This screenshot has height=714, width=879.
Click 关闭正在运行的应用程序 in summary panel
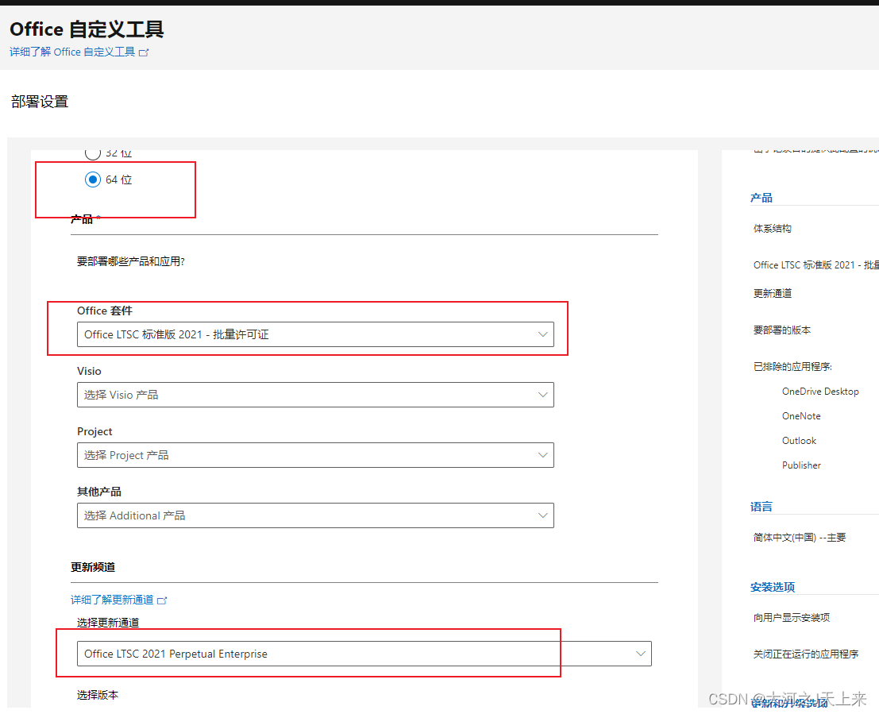click(806, 654)
